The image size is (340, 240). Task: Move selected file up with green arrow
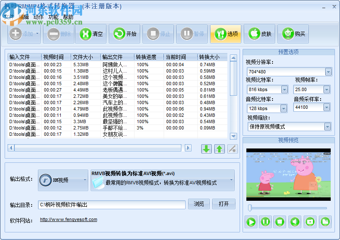[219, 148]
